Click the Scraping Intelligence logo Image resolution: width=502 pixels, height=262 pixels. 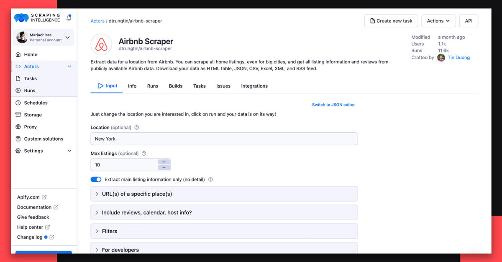[x=37, y=18]
